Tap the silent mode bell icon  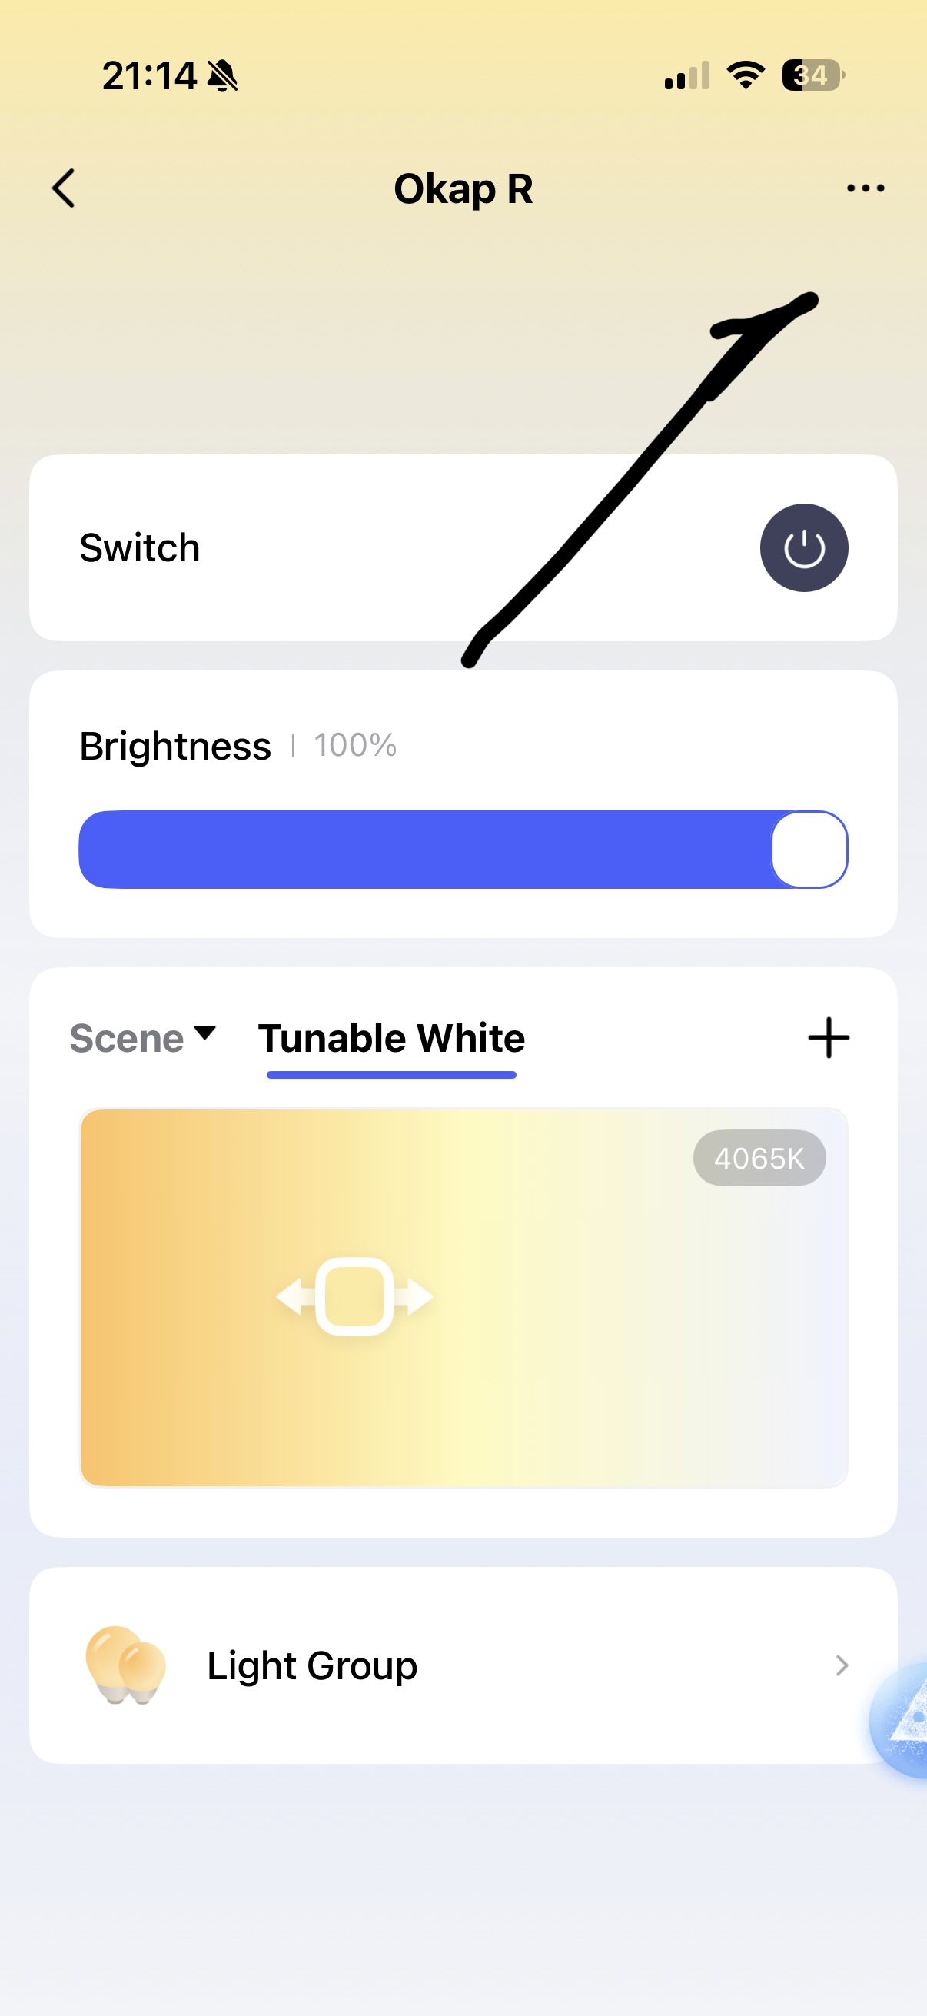223,76
